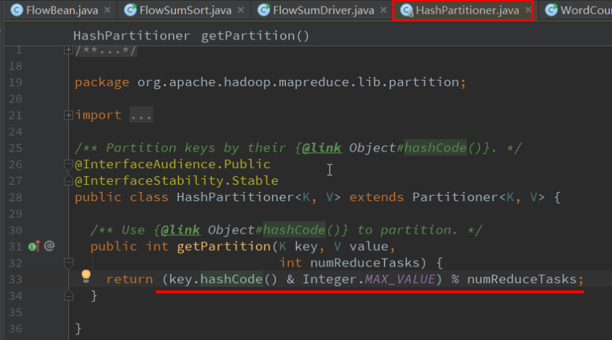The width and height of the screenshot is (612, 340).
Task: Close the FlowBean.java tab
Action: tap(107, 10)
